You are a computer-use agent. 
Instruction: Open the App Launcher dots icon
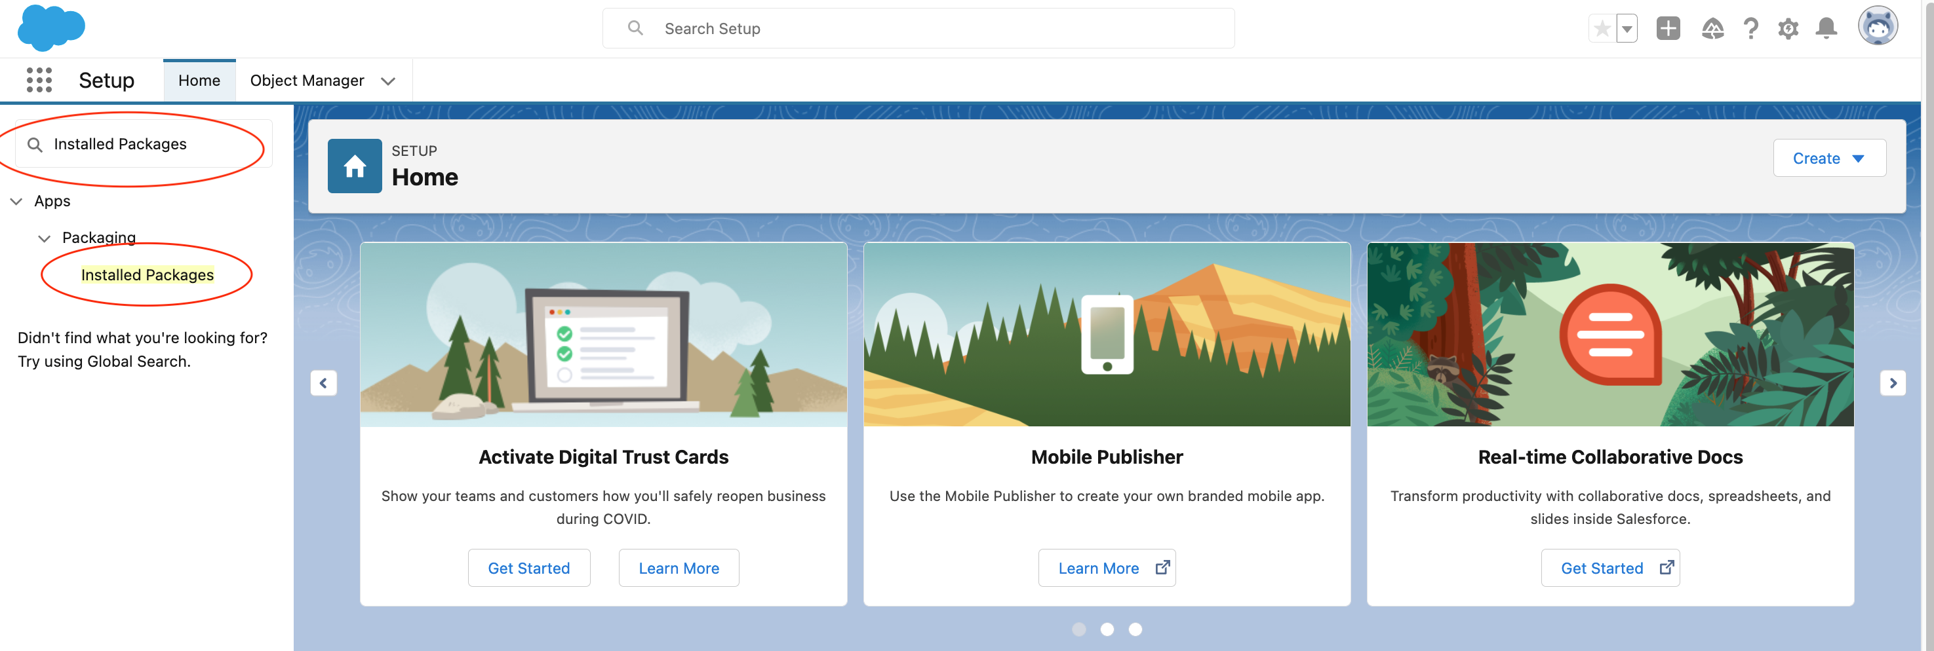pyautogui.click(x=39, y=81)
